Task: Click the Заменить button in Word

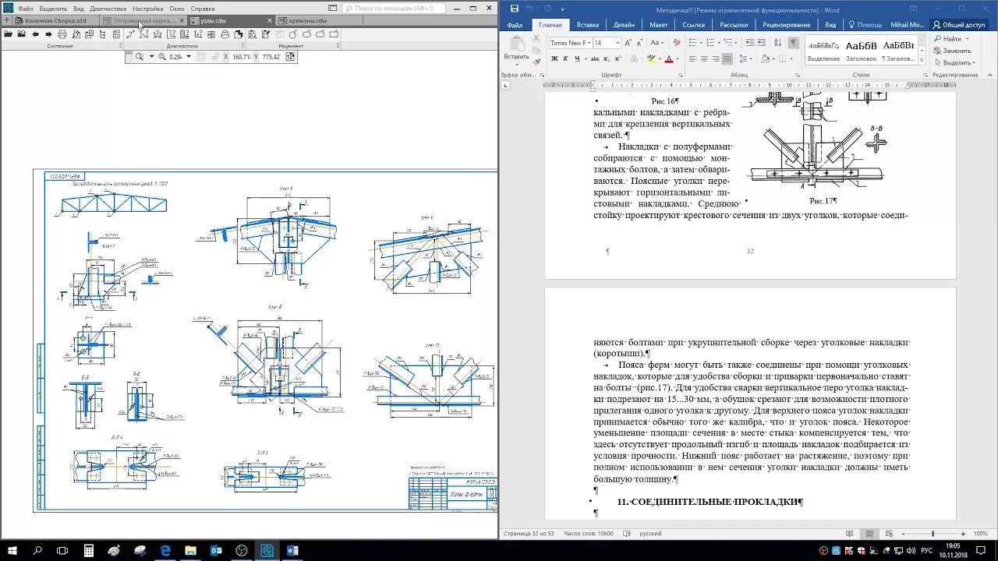Action: (x=952, y=51)
